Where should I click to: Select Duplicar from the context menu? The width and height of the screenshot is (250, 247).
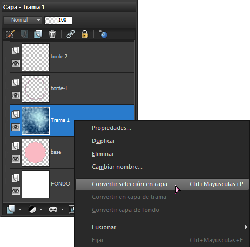(x=103, y=141)
